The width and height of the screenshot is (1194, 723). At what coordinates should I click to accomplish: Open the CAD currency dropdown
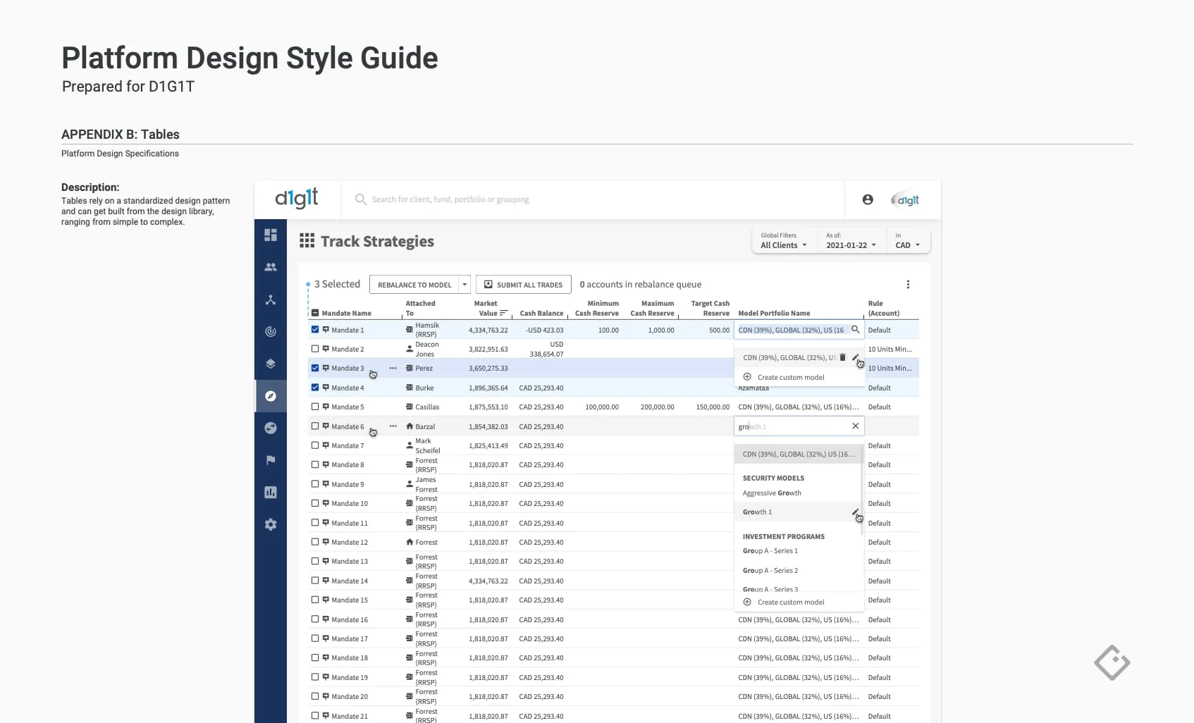point(908,241)
